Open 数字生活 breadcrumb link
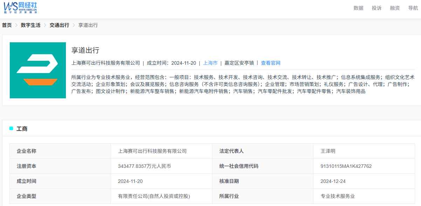 click(30, 25)
